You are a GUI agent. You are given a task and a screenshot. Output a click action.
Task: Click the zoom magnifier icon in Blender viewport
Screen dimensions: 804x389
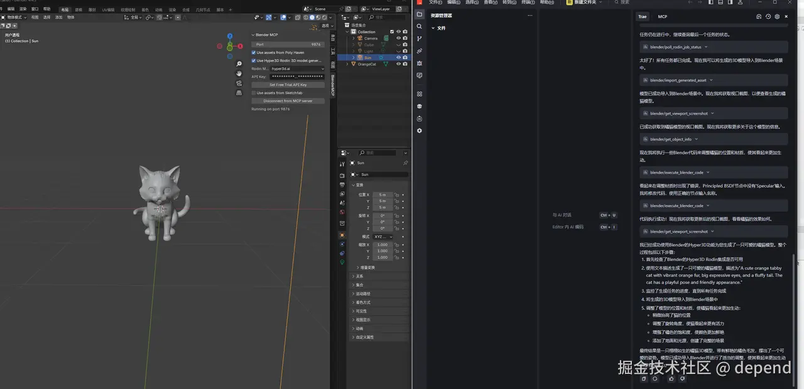point(239,64)
